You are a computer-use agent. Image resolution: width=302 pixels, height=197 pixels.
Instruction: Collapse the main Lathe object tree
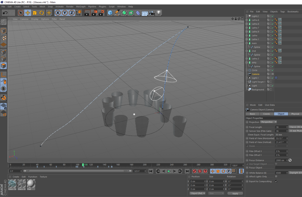(x=247, y=43)
